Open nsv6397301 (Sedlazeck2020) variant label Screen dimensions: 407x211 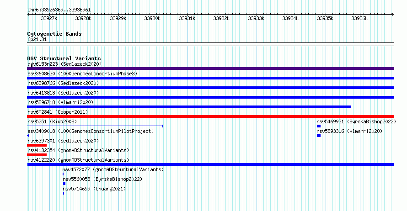(63, 141)
